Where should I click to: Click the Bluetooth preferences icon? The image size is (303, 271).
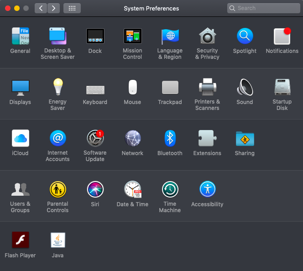point(170,138)
